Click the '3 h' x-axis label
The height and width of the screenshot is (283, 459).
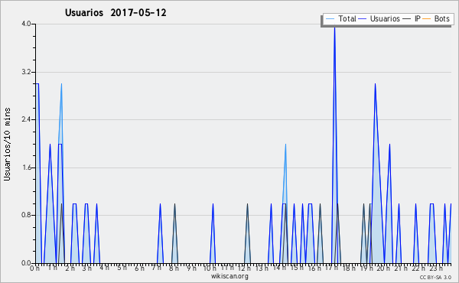(x=87, y=268)
